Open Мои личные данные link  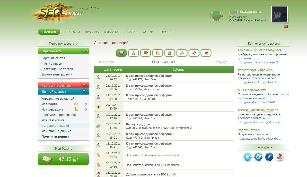pyautogui.click(x=56, y=131)
